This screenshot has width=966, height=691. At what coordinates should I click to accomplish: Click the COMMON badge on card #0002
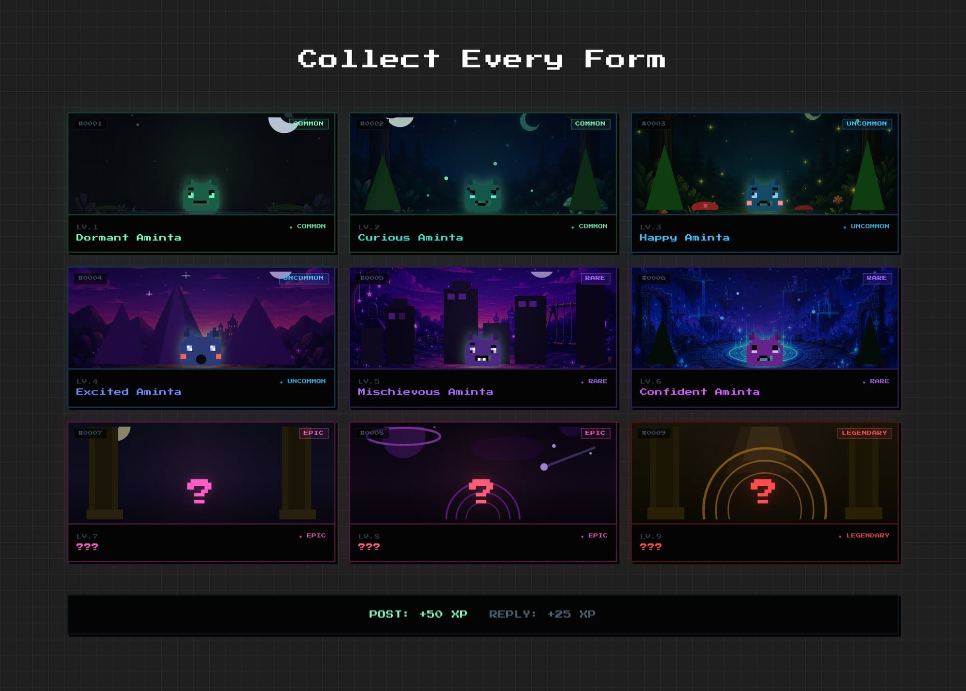pos(590,124)
